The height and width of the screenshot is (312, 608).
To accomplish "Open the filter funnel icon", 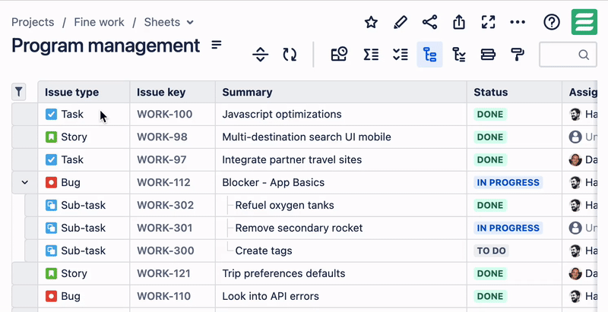I will click(x=18, y=92).
